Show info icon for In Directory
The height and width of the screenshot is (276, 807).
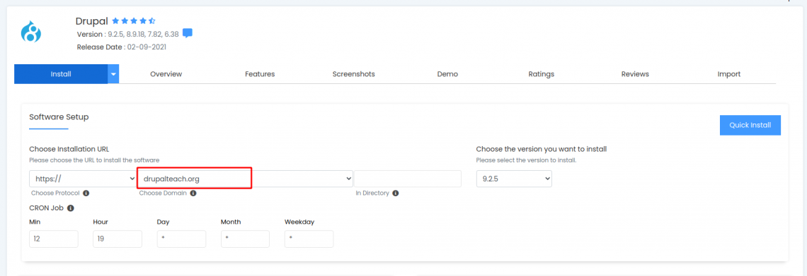(395, 193)
